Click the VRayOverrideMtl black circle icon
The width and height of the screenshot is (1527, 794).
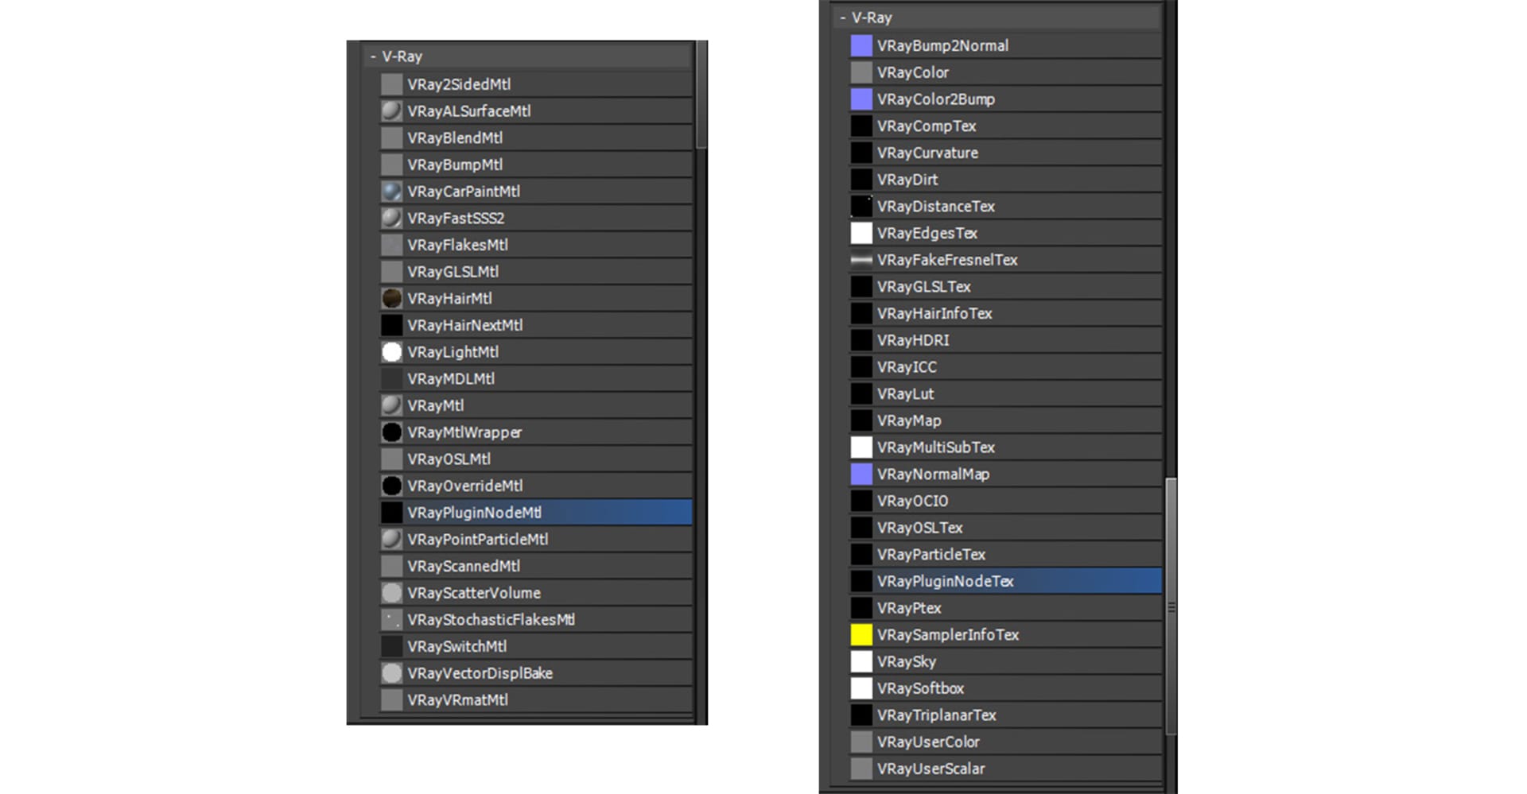[391, 486]
